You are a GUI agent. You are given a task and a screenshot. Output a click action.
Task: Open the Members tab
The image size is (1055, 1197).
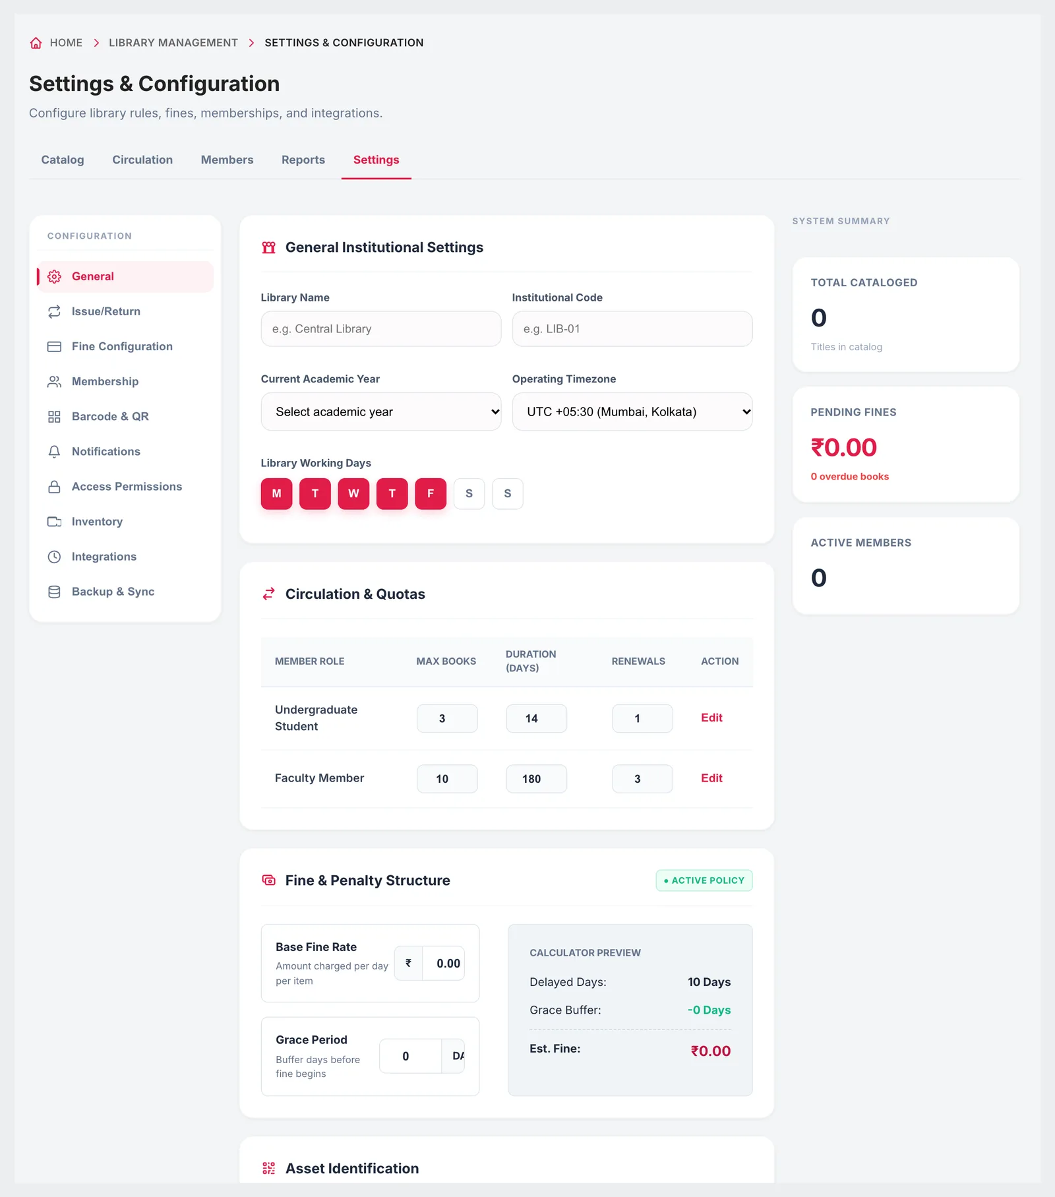coord(227,160)
